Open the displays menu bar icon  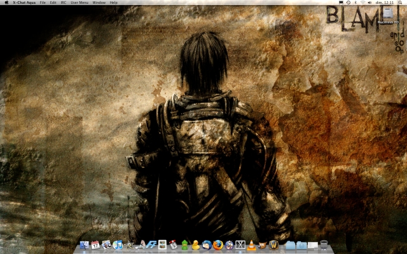341,3
